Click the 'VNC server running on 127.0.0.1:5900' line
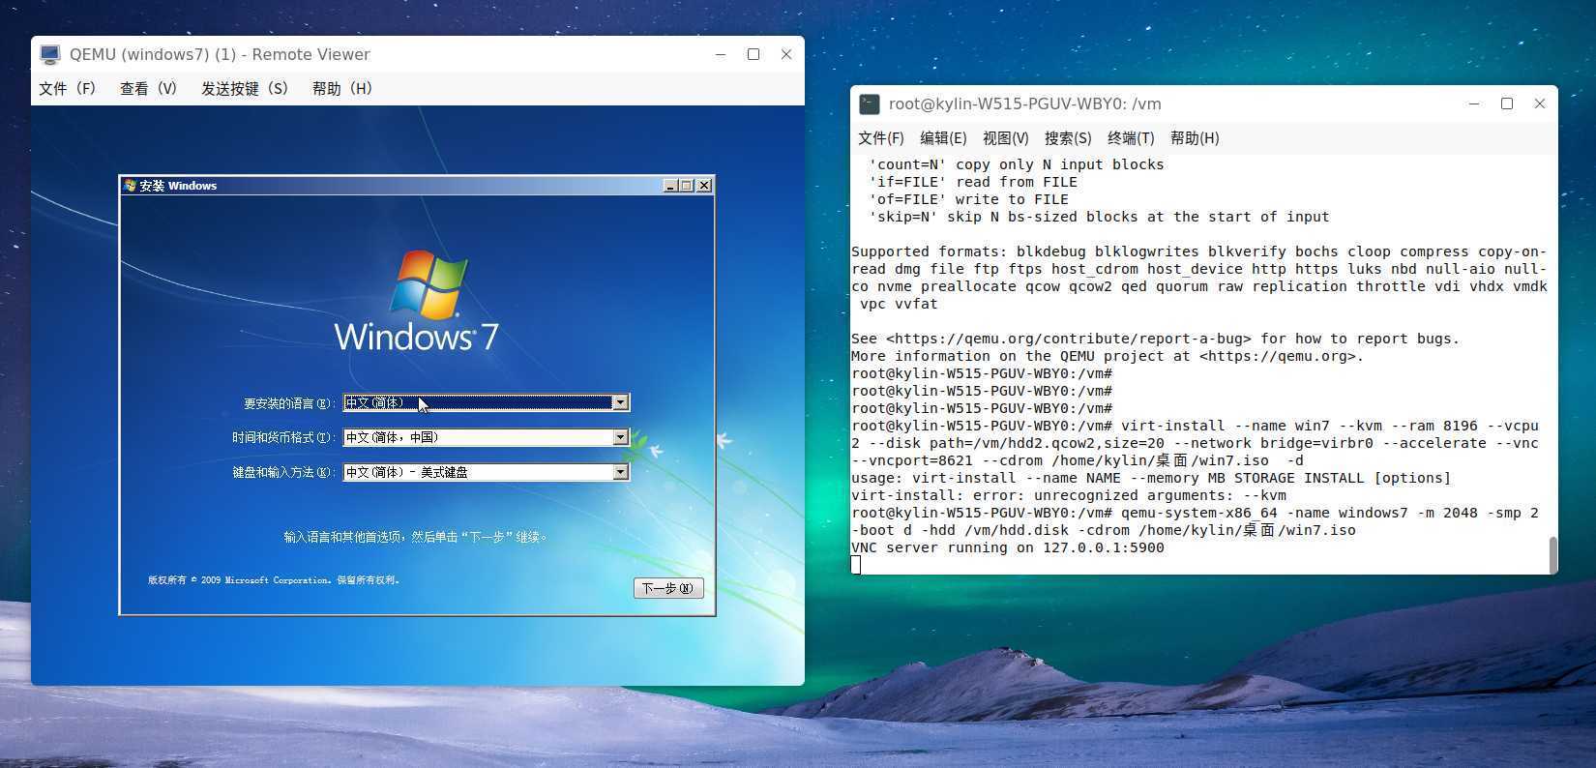Viewport: 1596px width, 768px height. 1008,547
